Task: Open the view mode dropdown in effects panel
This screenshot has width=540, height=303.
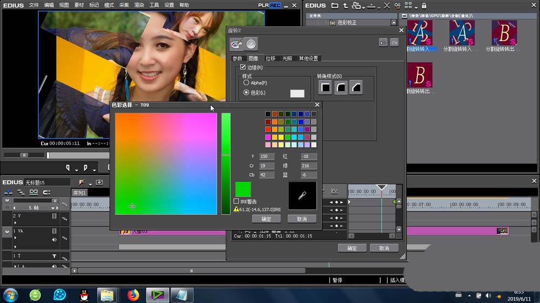Action: (x=416, y=7)
